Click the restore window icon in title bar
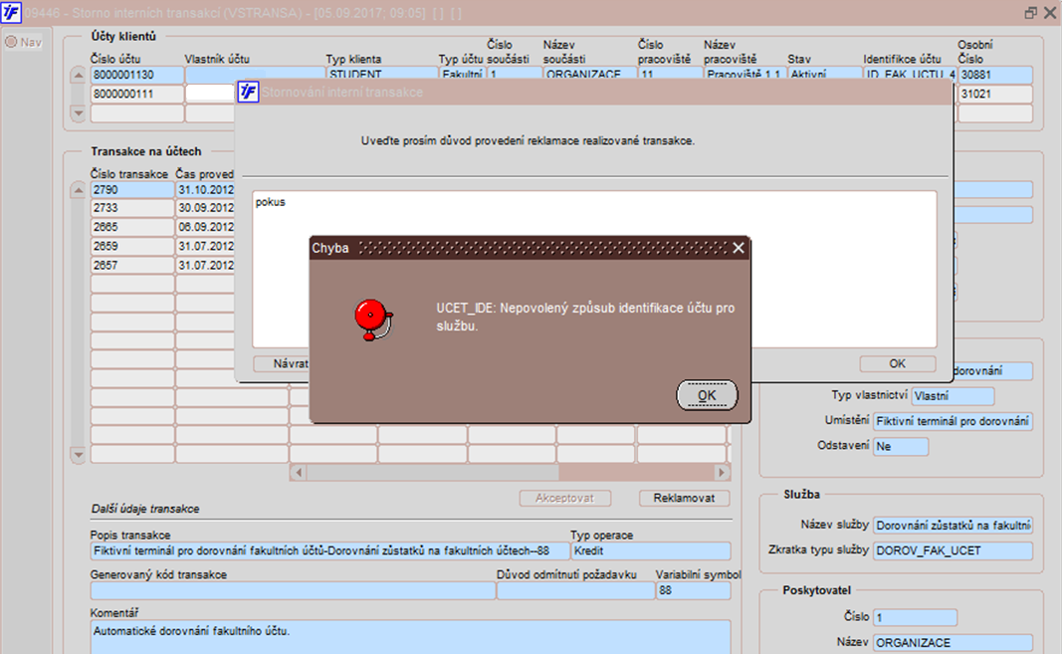The height and width of the screenshot is (654, 1062). [x=1030, y=13]
